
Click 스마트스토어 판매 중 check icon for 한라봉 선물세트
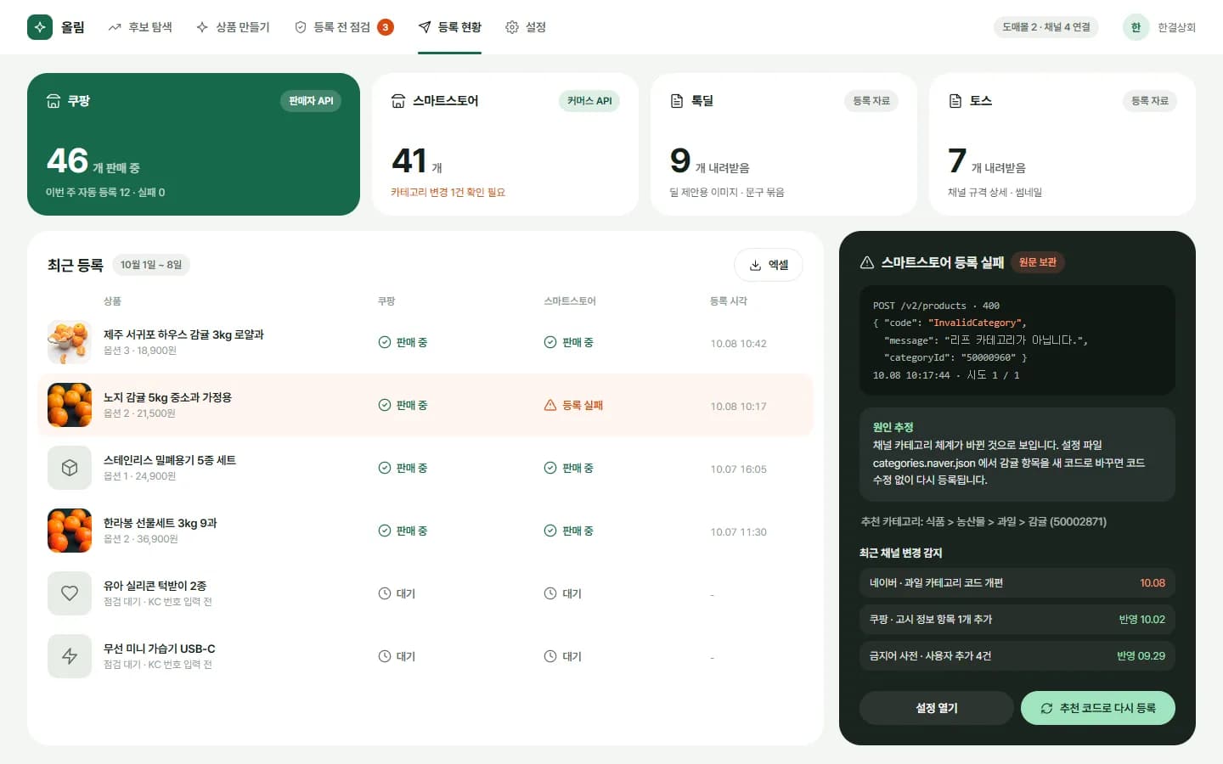tap(550, 531)
